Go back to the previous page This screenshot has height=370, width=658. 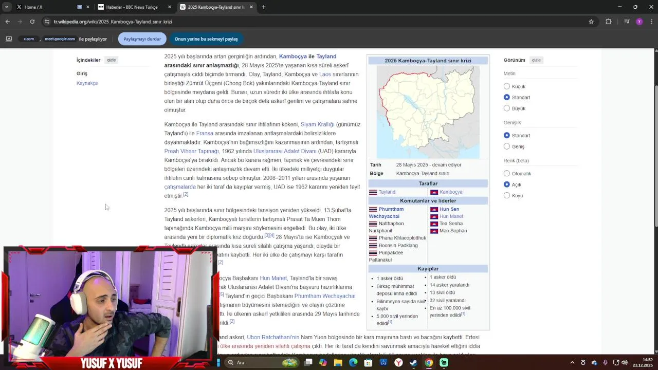point(8,22)
